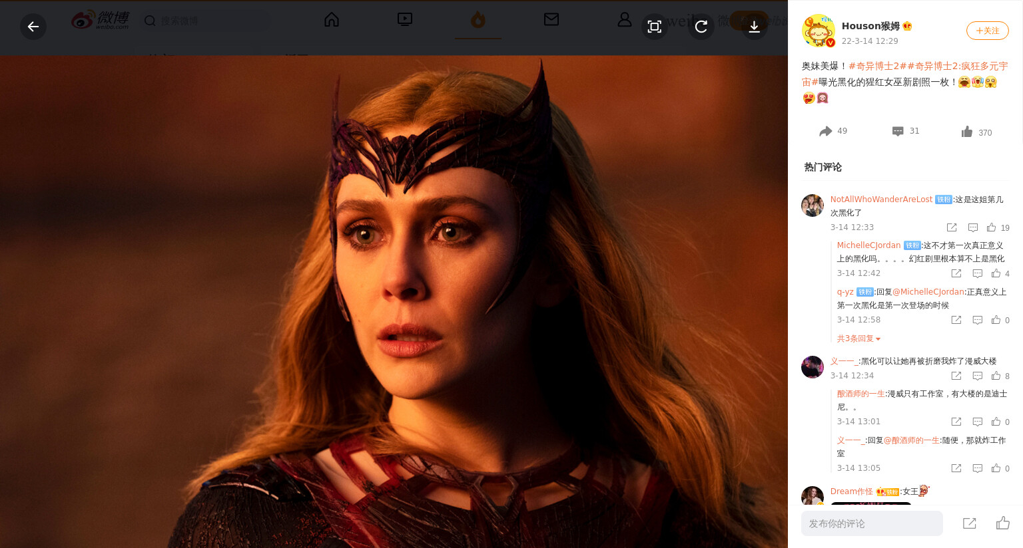Reply to q-yz's 3-14 12:58 comment
This screenshot has width=1023, height=548.
click(978, 320)
